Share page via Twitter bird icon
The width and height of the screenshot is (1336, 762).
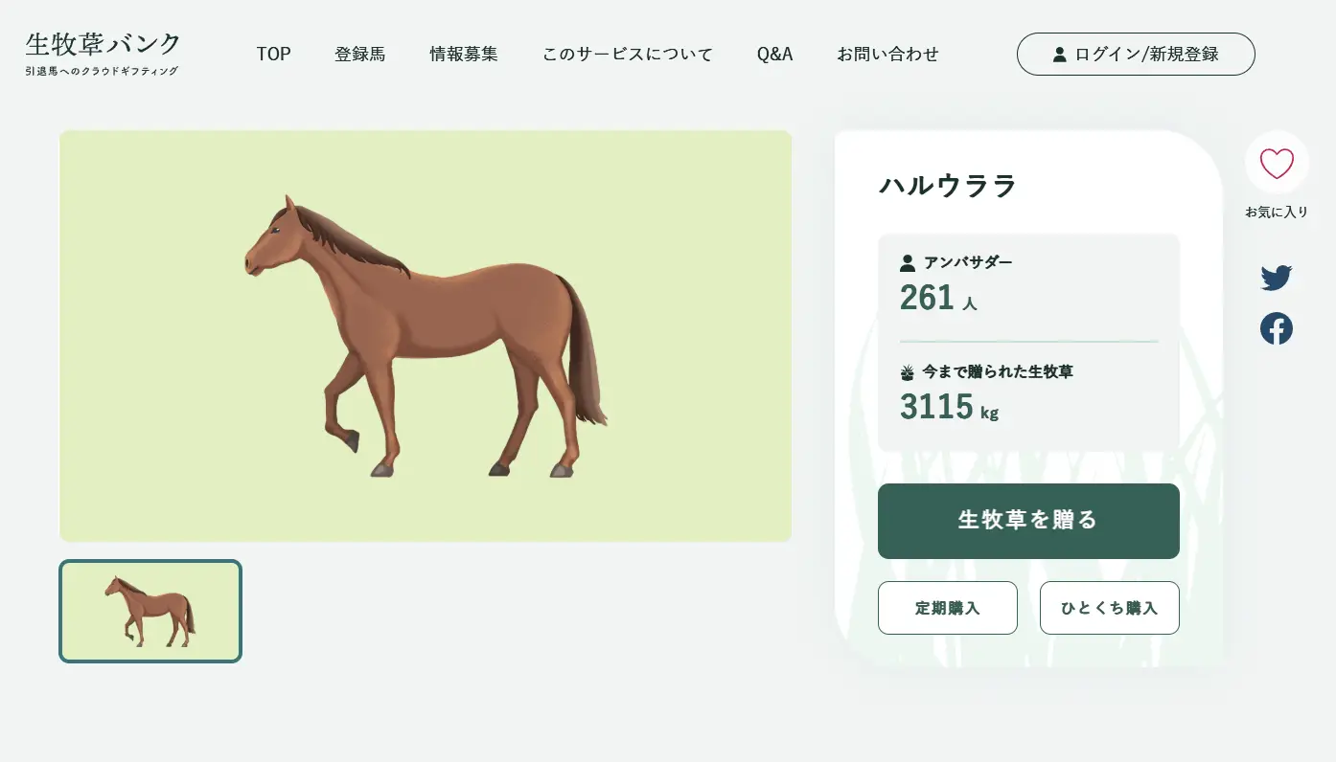[x=1277, y=279]
